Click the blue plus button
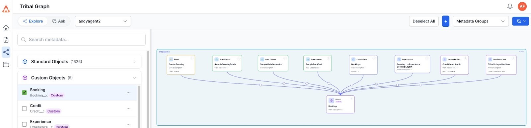Viewport: 531px width, 128px height. [446, 21]
